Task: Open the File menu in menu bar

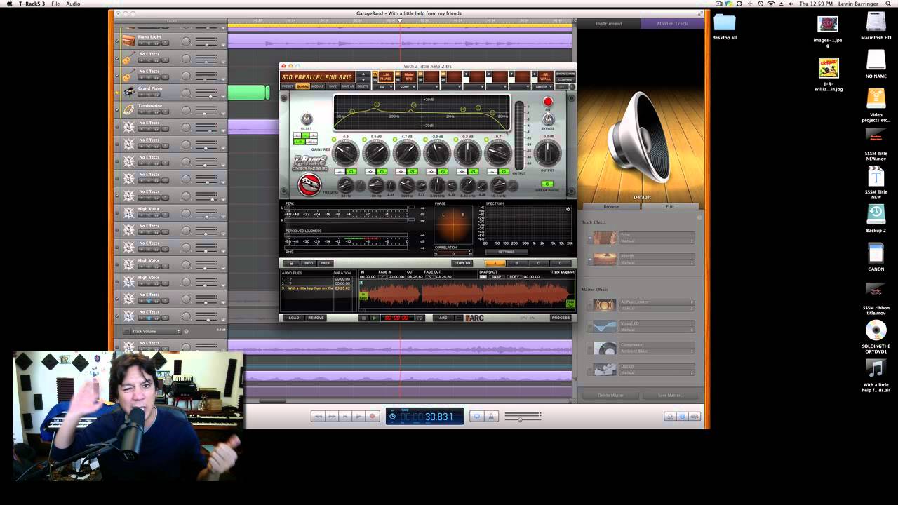Action: 55,4
